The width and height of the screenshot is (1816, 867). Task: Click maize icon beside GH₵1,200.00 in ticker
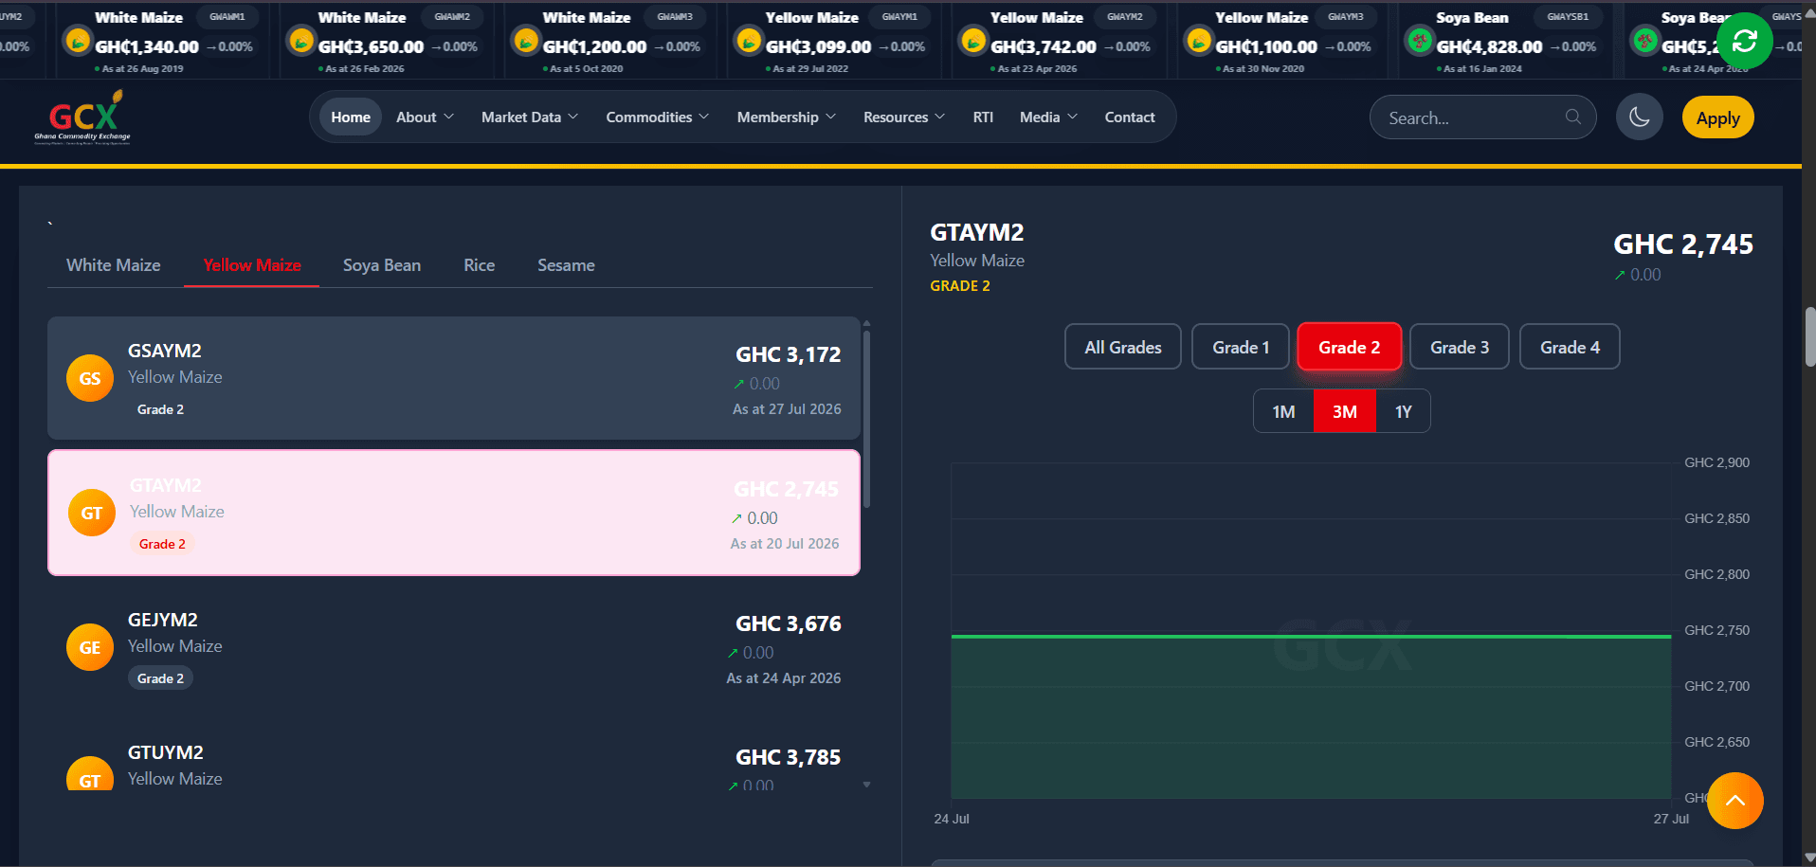[x=525, y=41]
